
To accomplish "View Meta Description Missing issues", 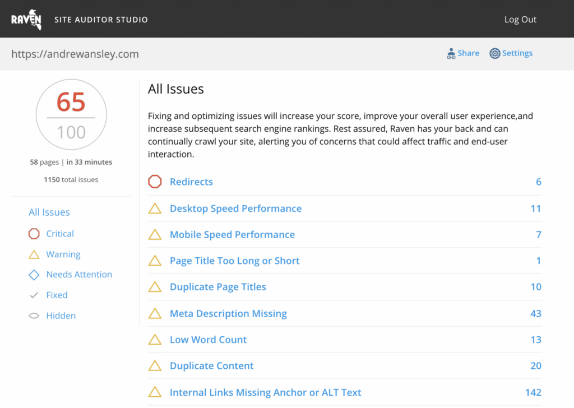I will (x=228, y=313).
